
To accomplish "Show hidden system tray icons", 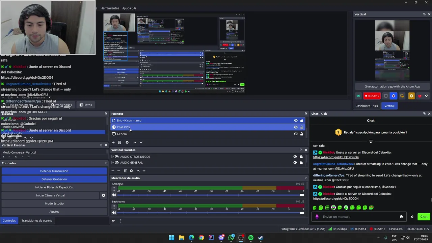I will [x=378, y=238].
